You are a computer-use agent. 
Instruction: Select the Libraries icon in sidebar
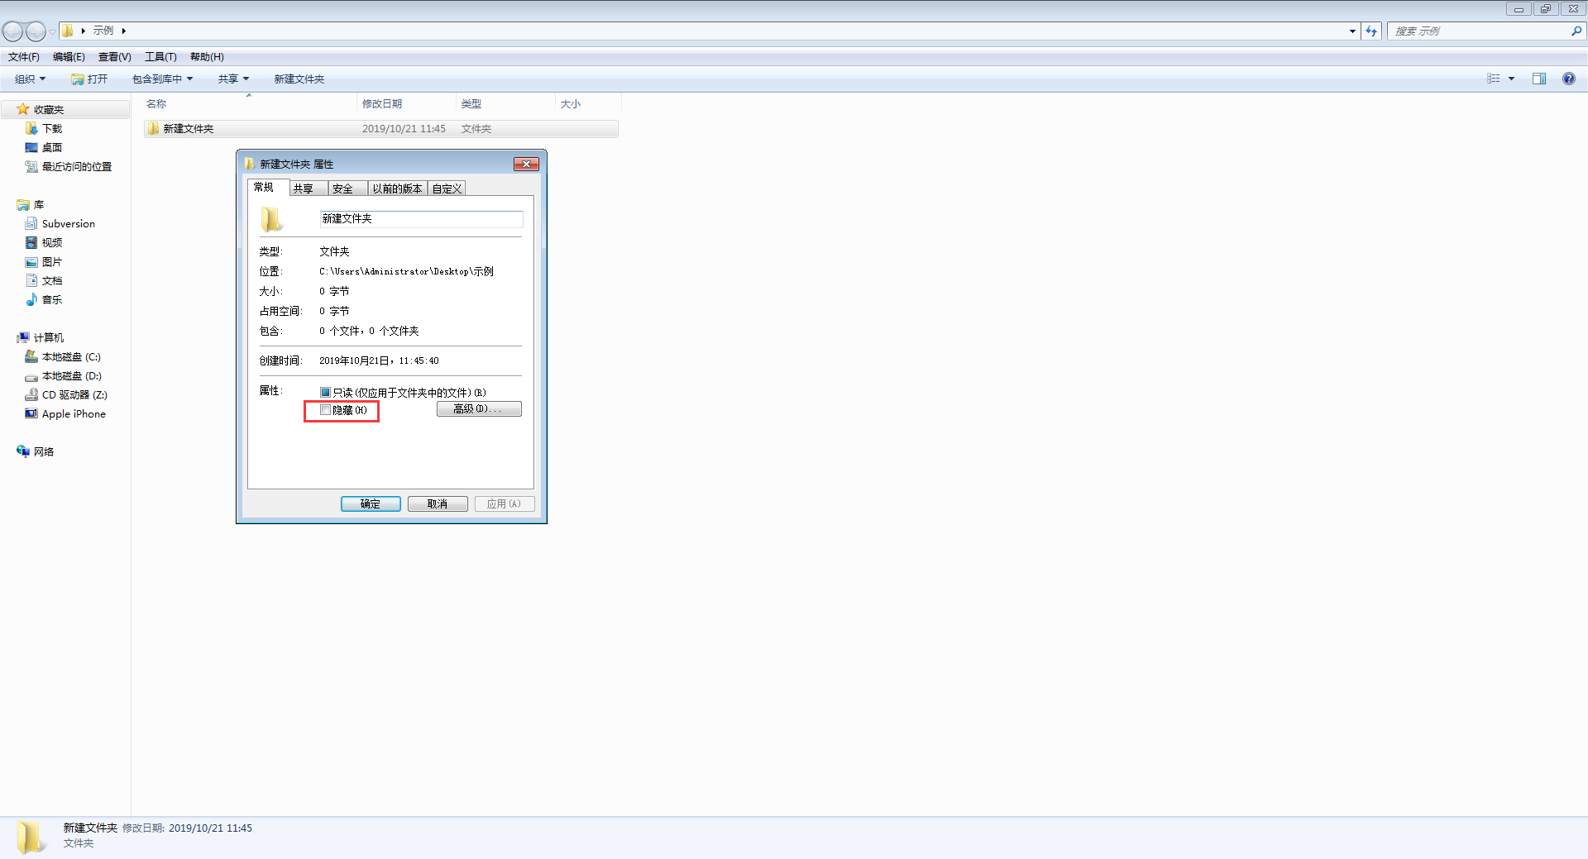pos(23,204)
